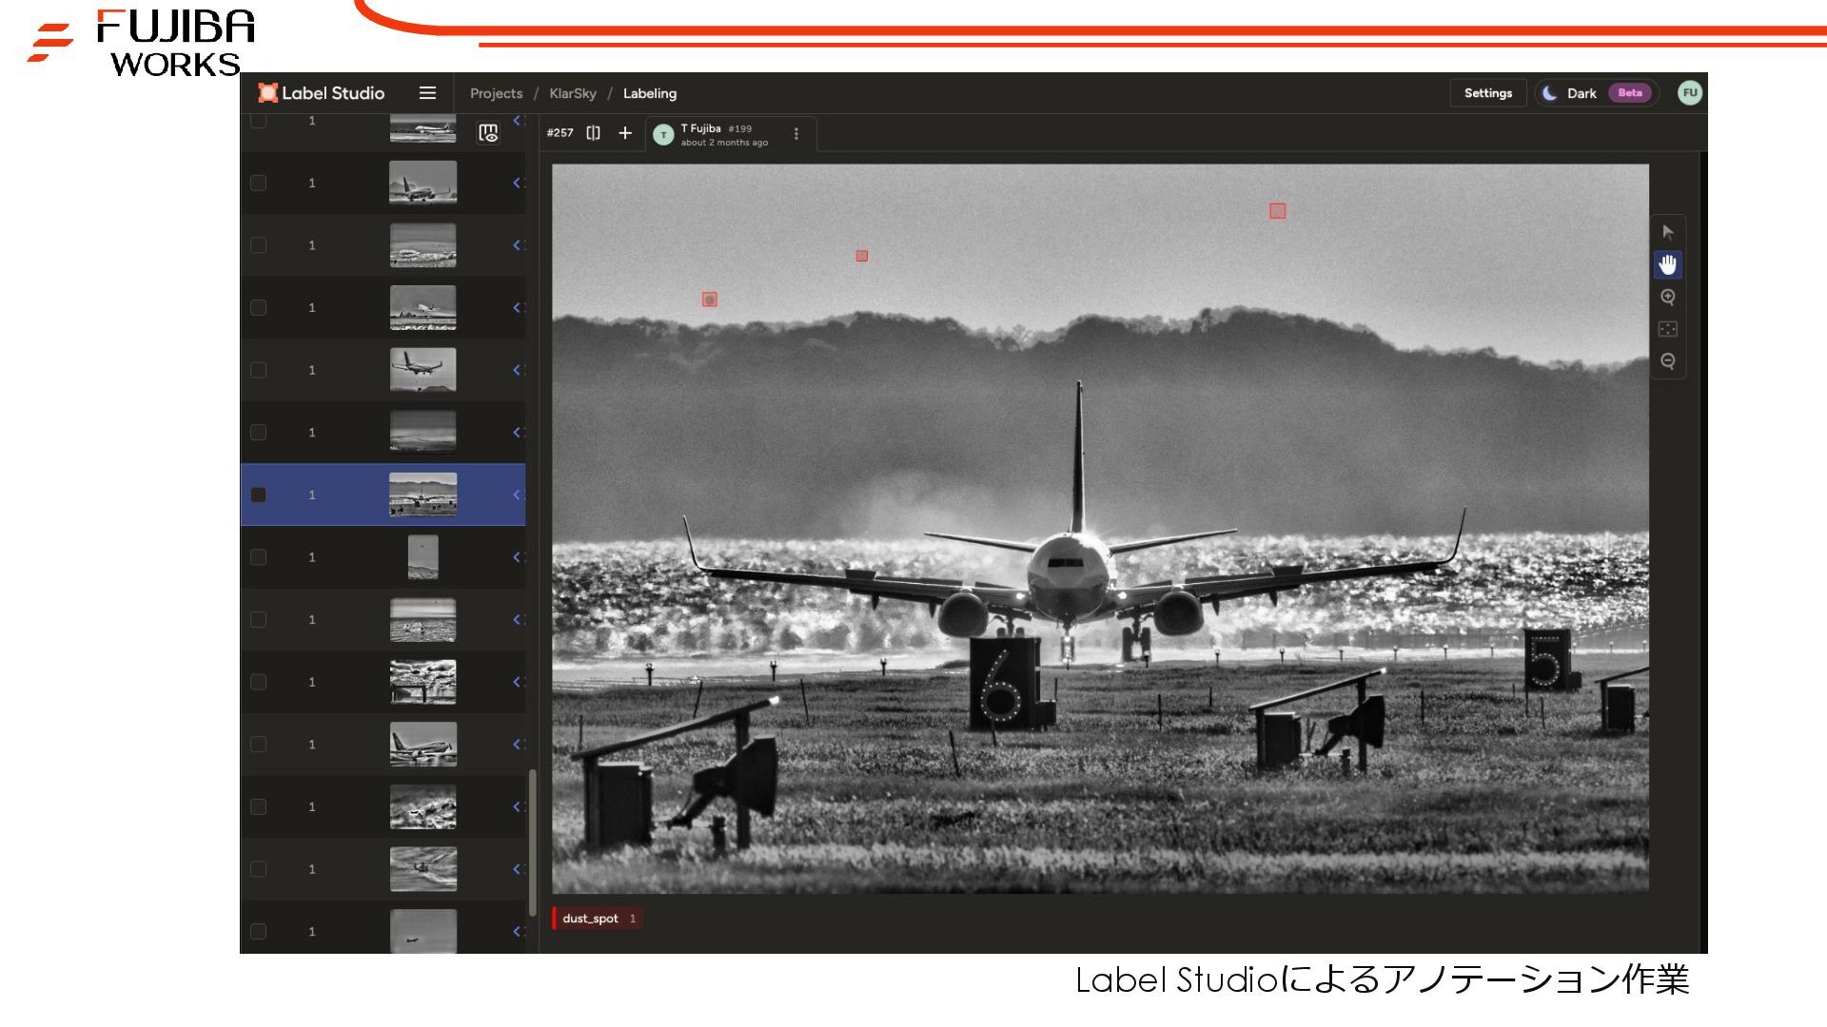Tick checkbox of highlighted blue task row
The image size is (1827, 1027).
click(259, 494)
